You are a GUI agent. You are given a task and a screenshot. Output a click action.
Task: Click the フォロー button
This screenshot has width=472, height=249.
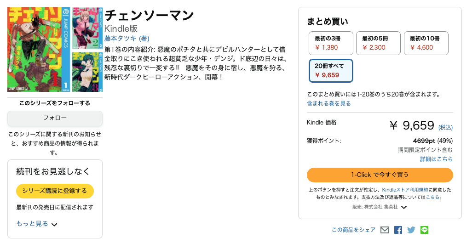coord(55,118)
